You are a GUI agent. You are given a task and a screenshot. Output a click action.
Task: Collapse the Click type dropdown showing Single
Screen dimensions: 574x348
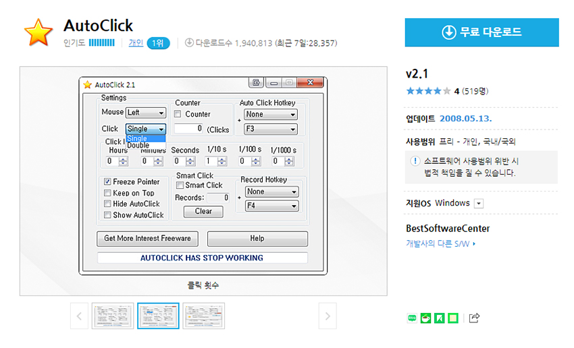[x=146, y=129]
